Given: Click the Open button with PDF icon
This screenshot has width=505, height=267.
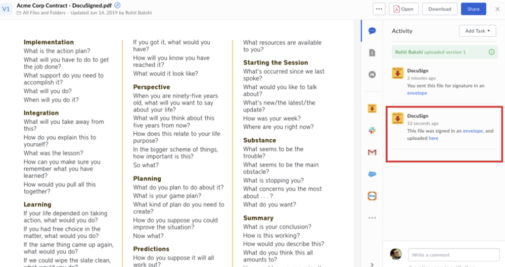Looking at the screenshot, I should 403,9.
